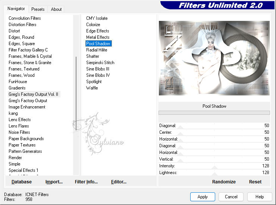Randomize the filter settings
The image size is (276, 205).
pos(224,182)
